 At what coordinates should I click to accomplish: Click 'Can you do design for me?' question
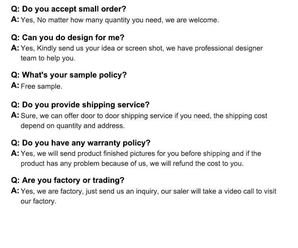[73, 38]
